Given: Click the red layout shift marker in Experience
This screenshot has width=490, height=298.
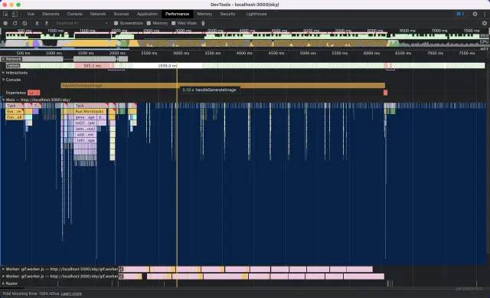Looking at the screenshot, I should click(x=34, y=93).
